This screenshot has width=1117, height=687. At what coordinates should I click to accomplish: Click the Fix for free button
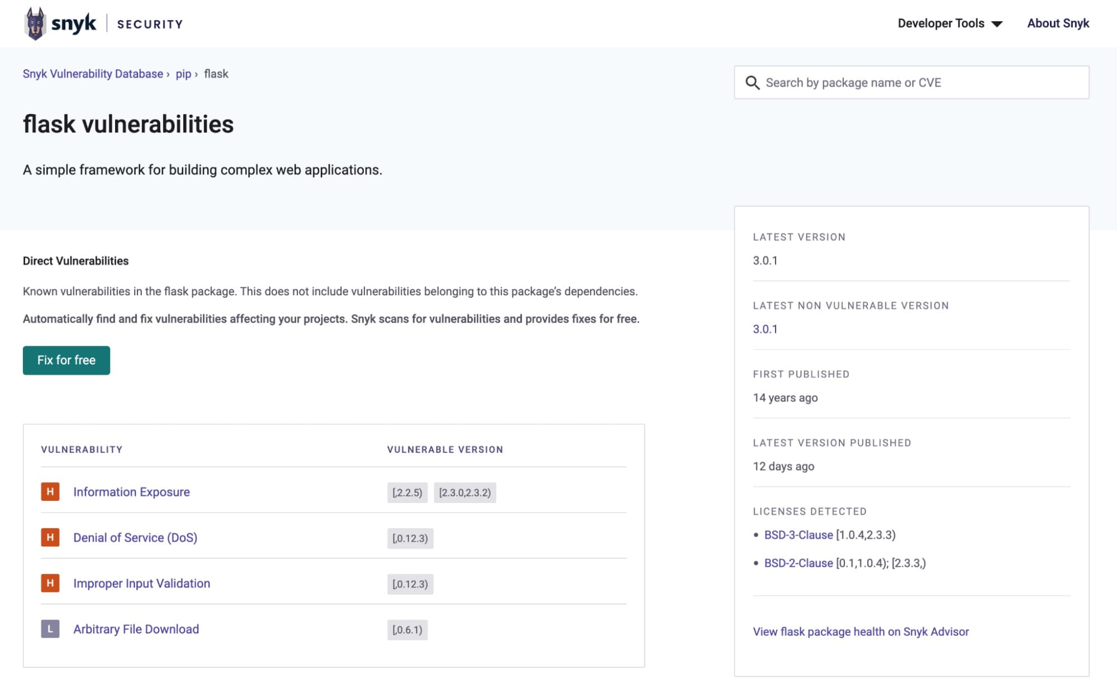66,361
